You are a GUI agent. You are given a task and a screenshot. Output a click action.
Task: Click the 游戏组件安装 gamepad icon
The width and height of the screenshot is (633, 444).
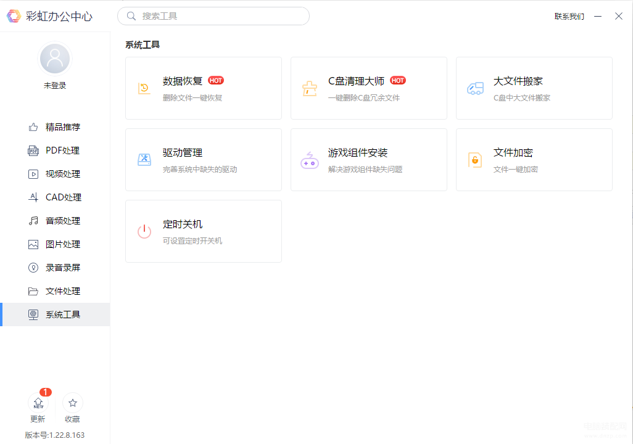point(310,160)
